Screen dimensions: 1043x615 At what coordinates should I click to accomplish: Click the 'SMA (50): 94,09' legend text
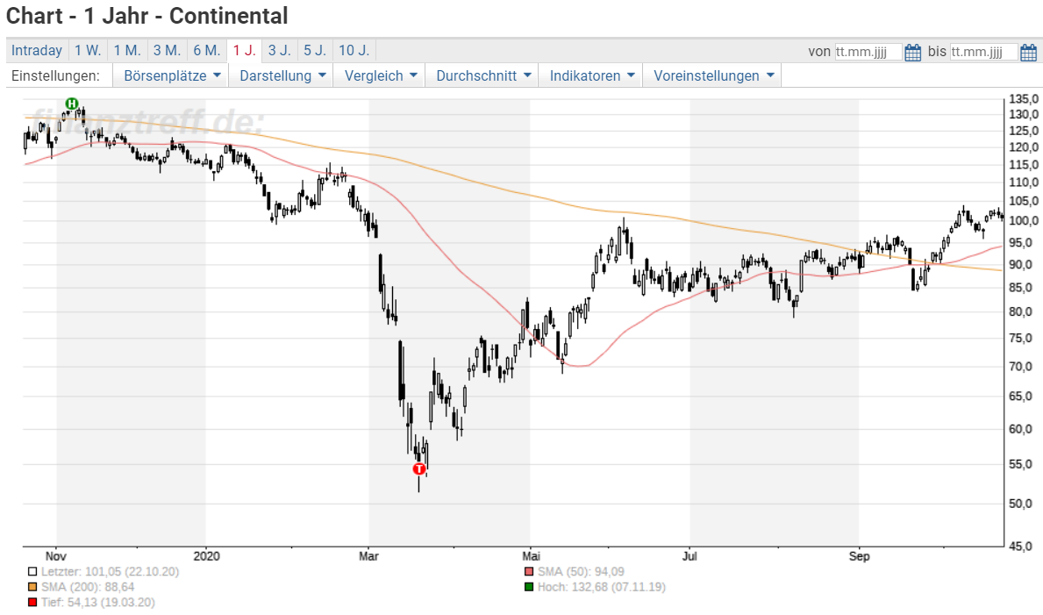click(x=581, y=572)
